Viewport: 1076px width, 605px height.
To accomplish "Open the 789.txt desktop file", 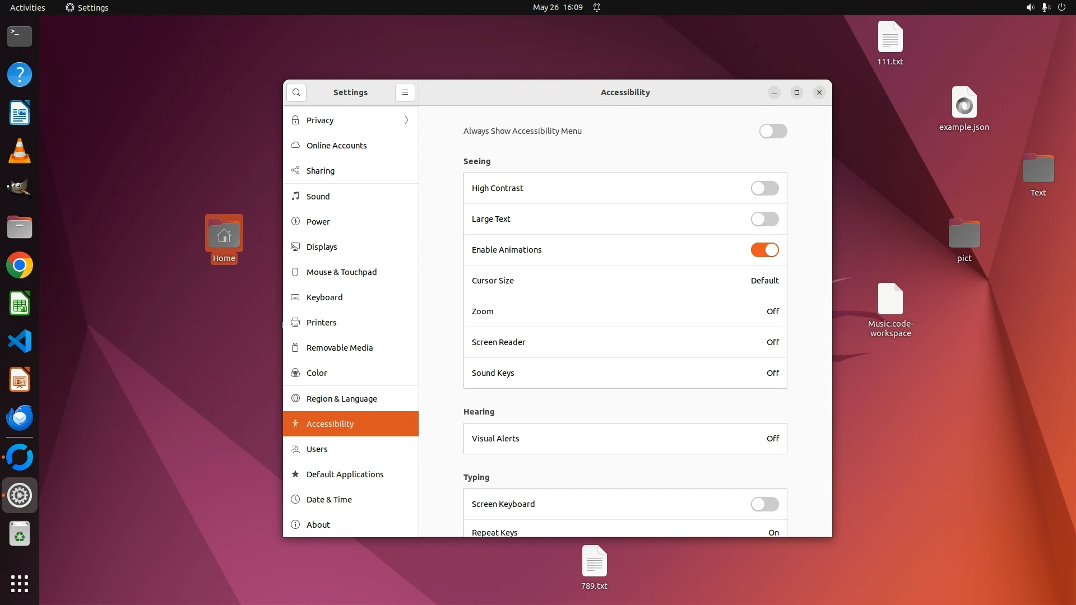I will click(594, 562).
